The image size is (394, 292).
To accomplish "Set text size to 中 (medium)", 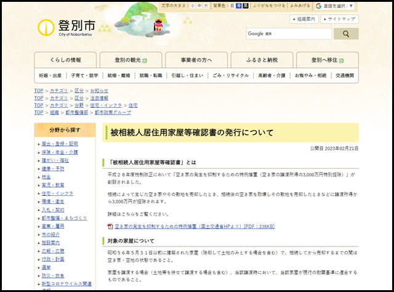I will [x=199, y=6].
